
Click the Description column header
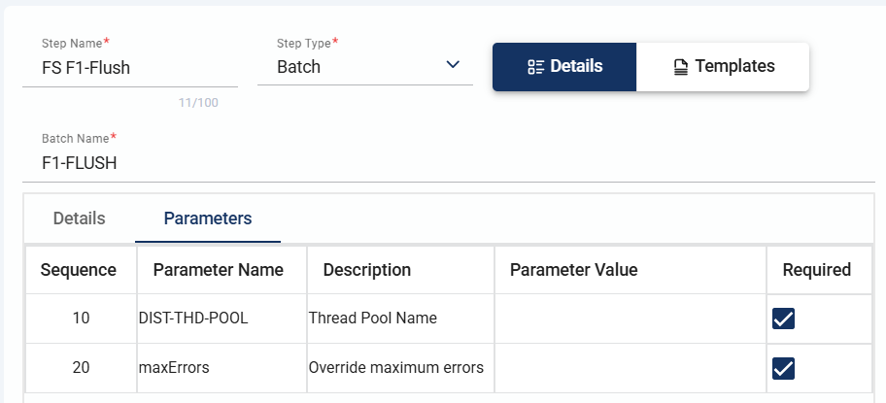(x=367, y=270)
